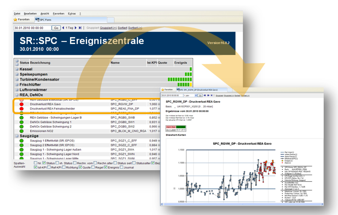Click date field 30.01.2010 in main window
This screenshot has width=338, height=215.
[33, 28]
